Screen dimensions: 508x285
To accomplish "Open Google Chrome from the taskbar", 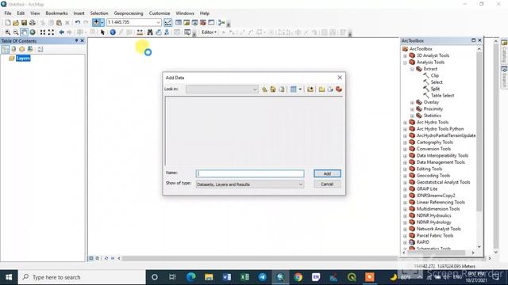I will (x=298, y=277).
